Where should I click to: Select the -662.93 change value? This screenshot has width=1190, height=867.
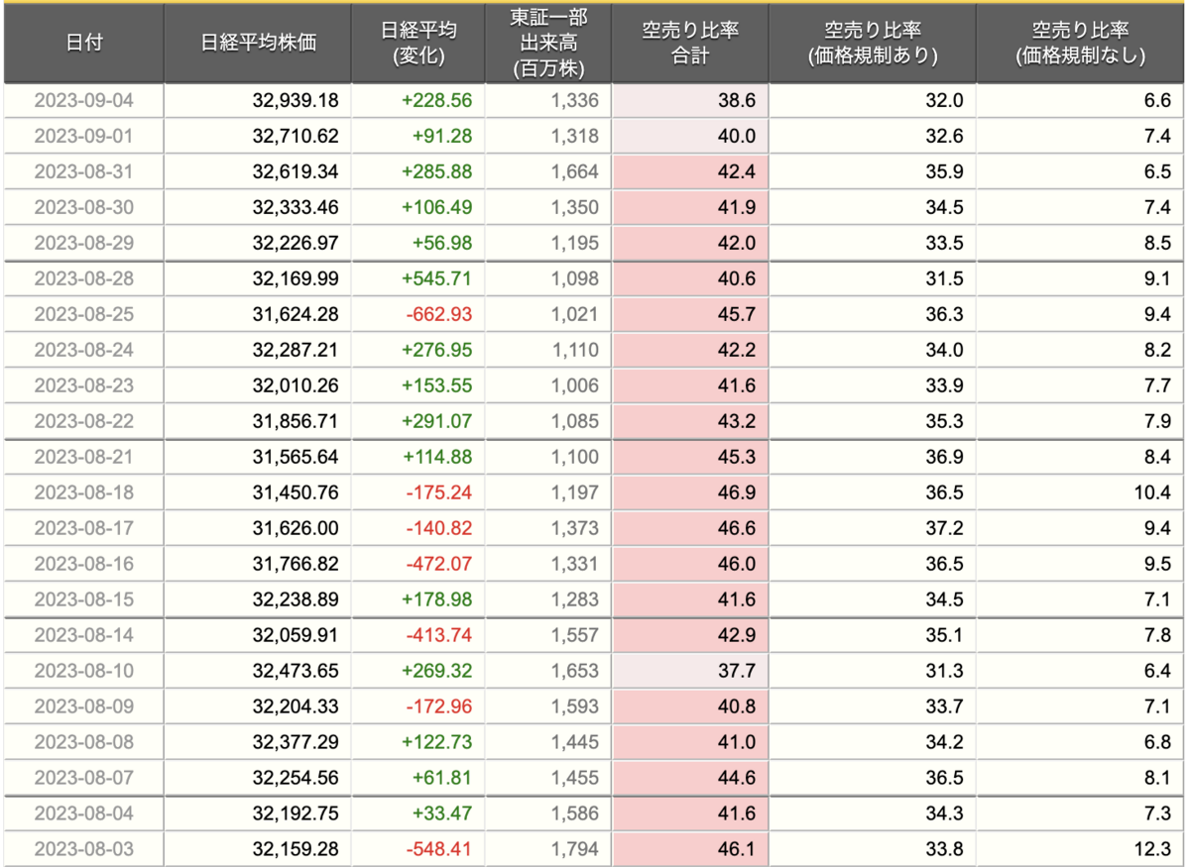pos(437,315)
